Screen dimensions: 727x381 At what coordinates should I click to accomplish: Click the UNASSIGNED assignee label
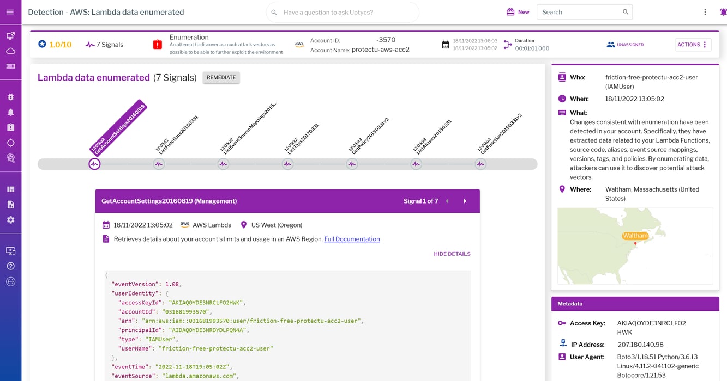(630, 45)
